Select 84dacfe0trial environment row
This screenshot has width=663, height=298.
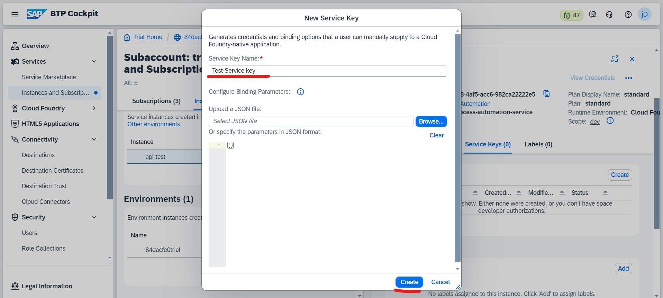coord(164,250)
